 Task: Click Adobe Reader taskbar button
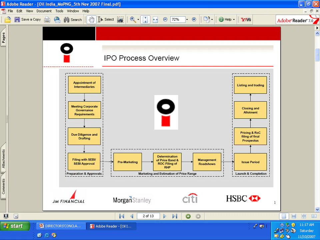pos(111,226)
